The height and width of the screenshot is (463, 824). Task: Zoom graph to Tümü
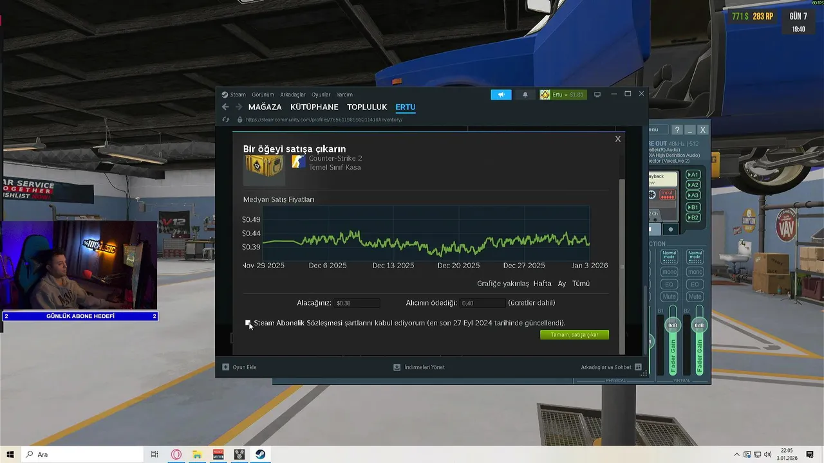coord(581,284)
